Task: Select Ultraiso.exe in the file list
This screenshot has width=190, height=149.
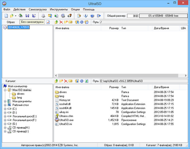Action: coord(66,120)
